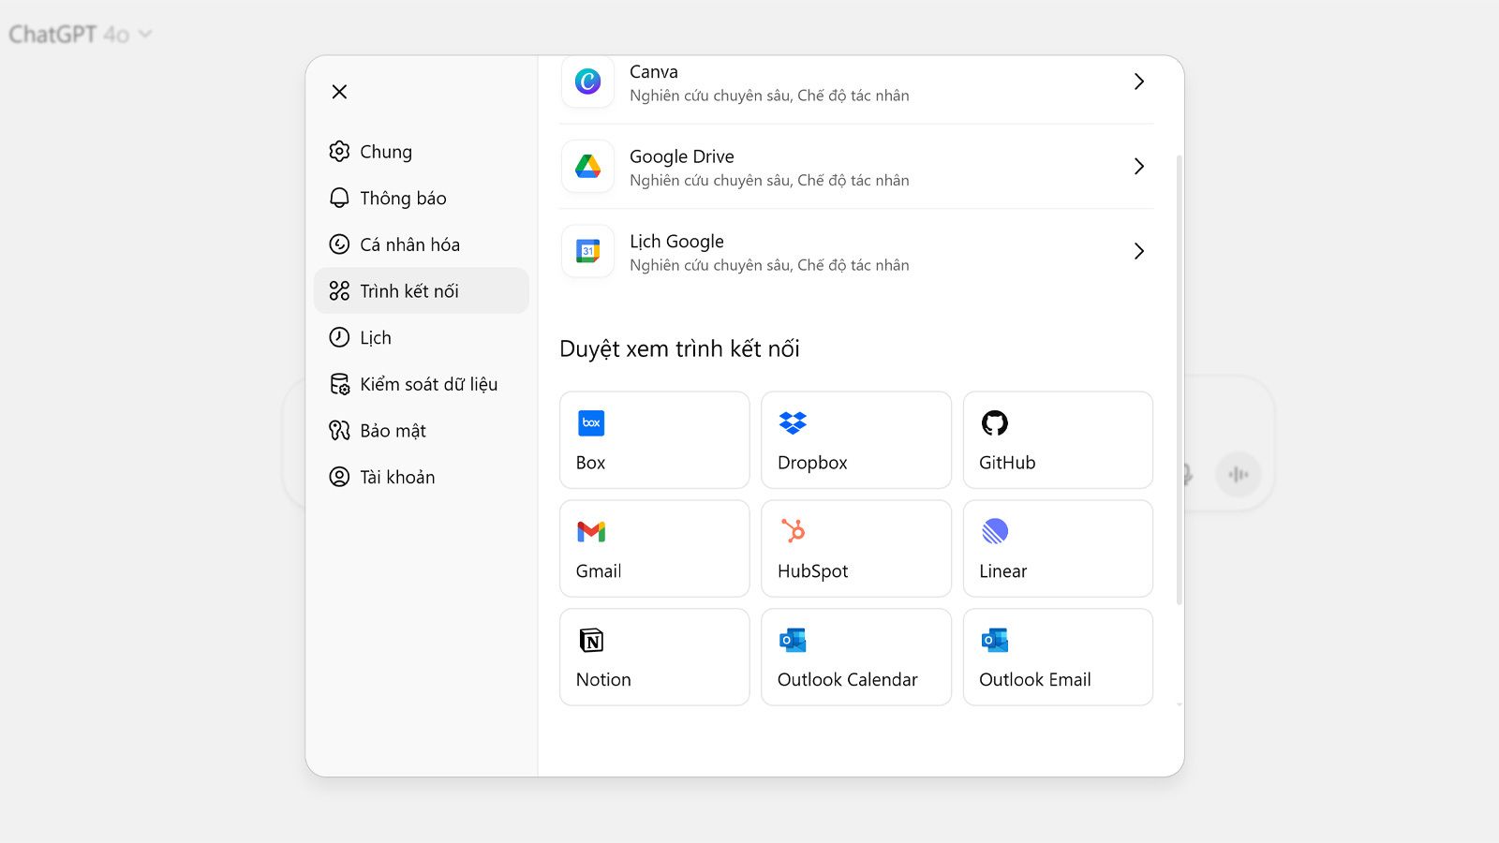Image resolution: width=1499 pixels, height=843 pixels.
Task: Open the HubSpot connector card
Action: 856,549
